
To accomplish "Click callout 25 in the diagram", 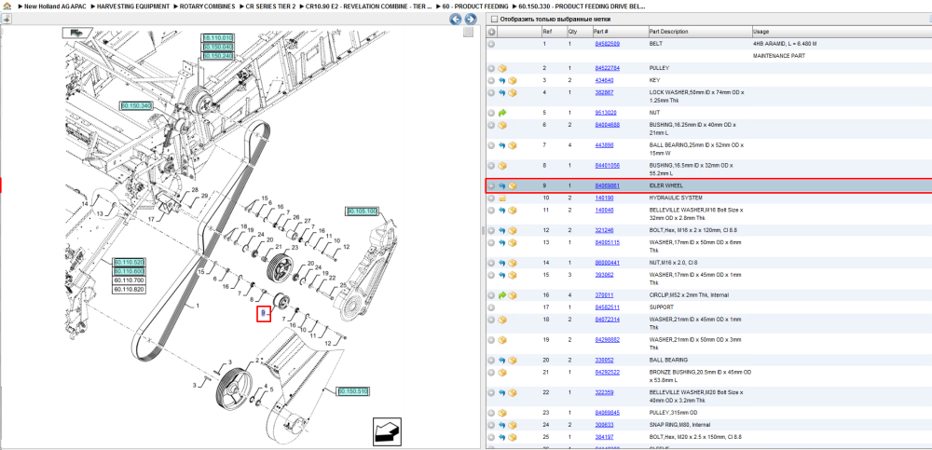I will point(343,287).
